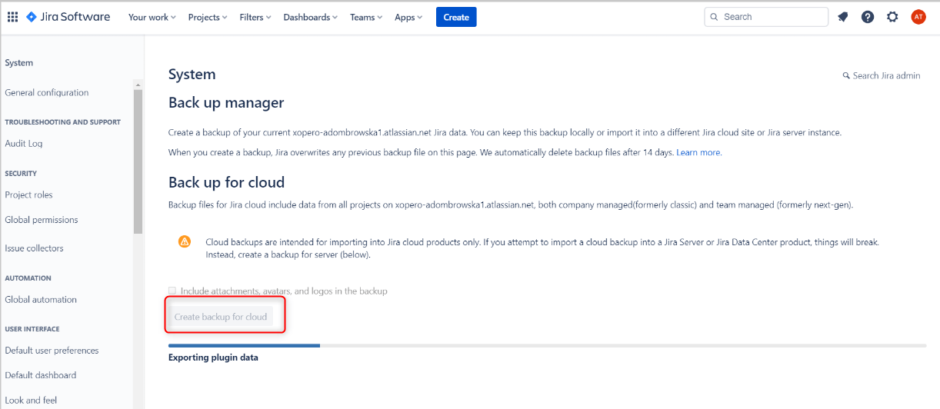Click the Security section label
The width and height of the screenshot is (940, 409).
[21, 173]
